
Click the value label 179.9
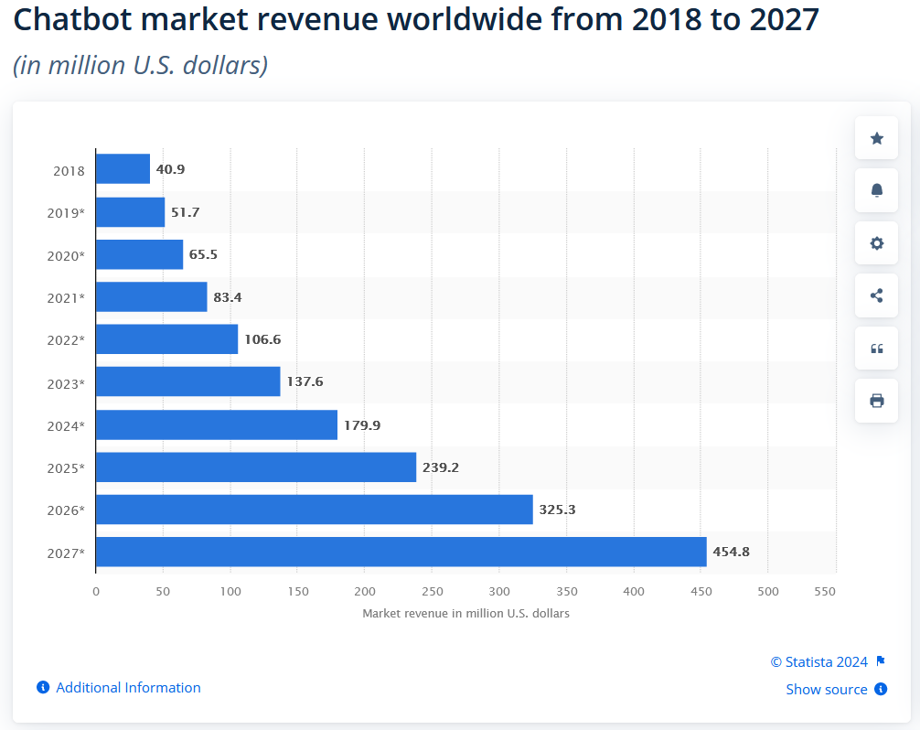362,424
